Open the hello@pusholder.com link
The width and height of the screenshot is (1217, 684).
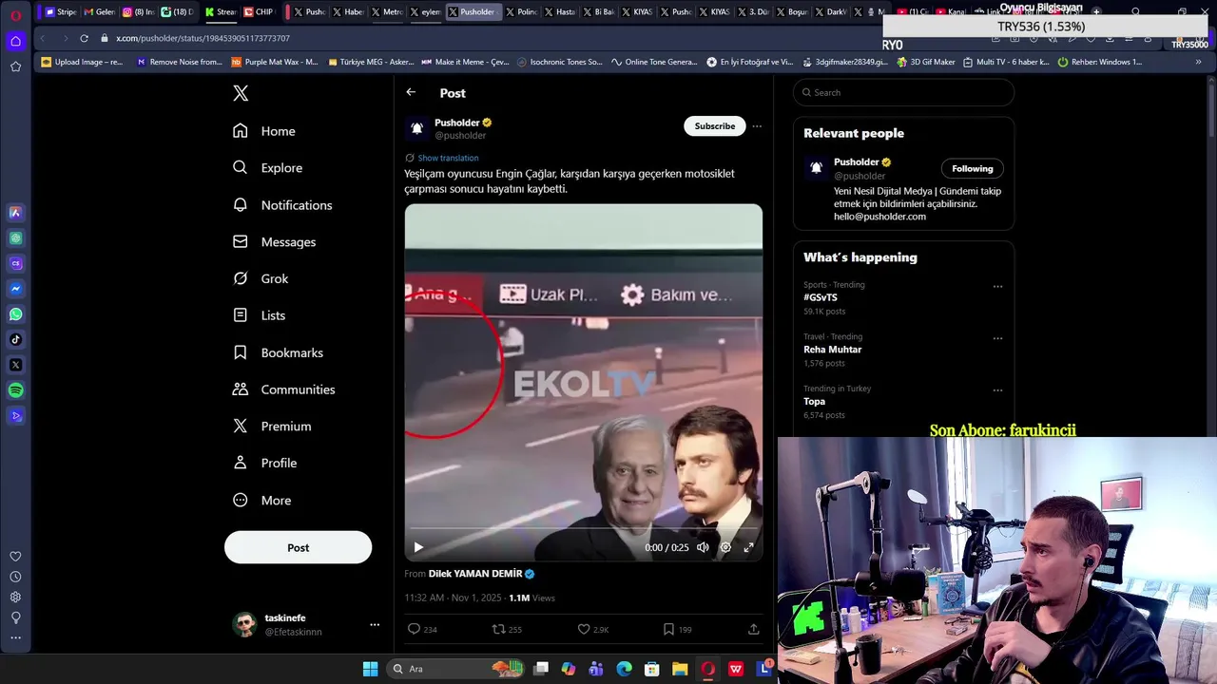pos(879,217)
